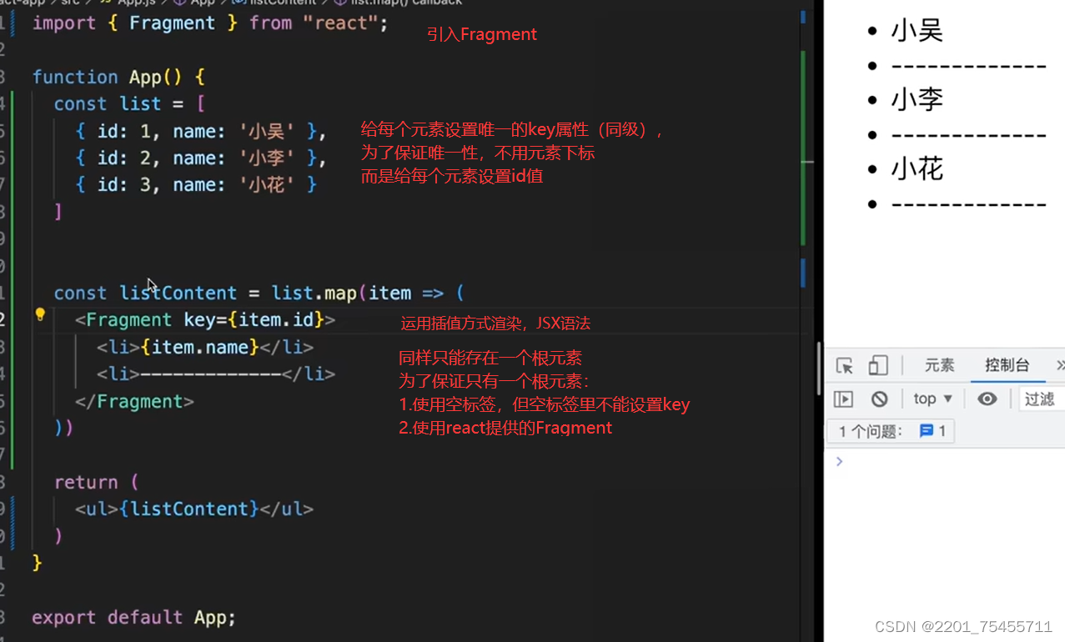Click the clear console icon
The image size is (1065, 642).
point(880,399)
